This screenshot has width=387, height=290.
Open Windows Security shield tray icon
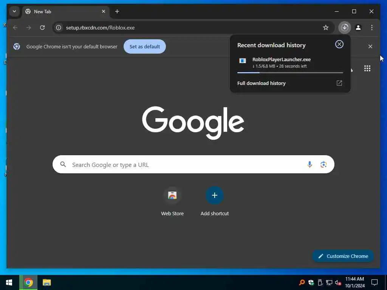click(311, 282)
